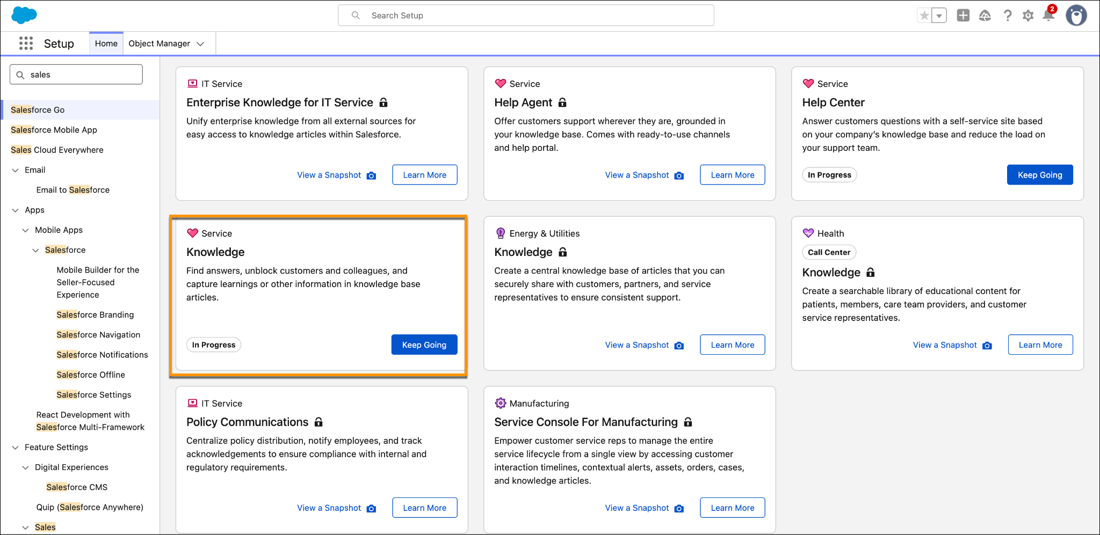
Task: Collapse the Digital Experiences node
Action: [25, 467]
